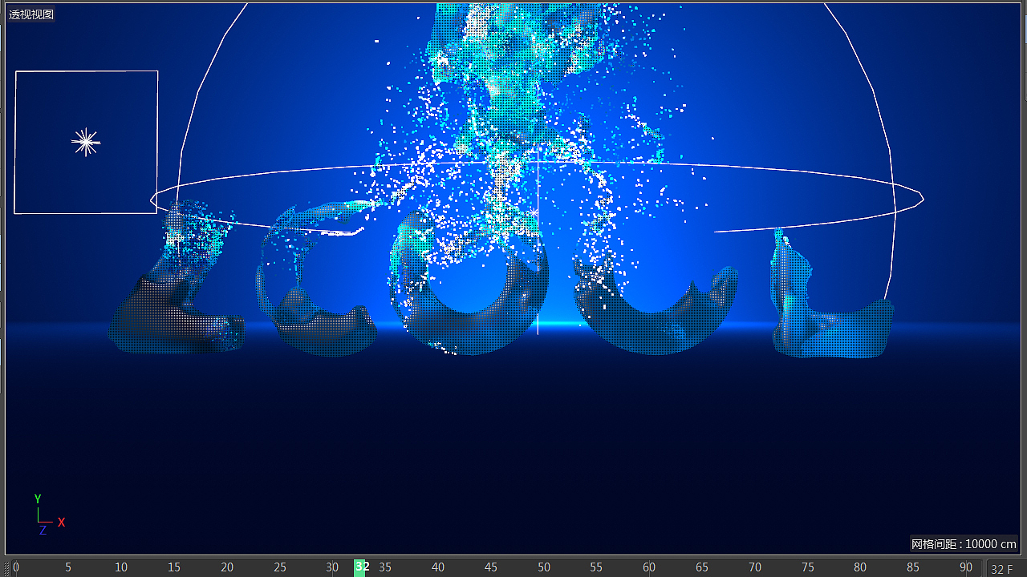Select the green playhead at frame 32
Image resolution: width=1027 pixels, height=577 pixels.
[360, 567]
